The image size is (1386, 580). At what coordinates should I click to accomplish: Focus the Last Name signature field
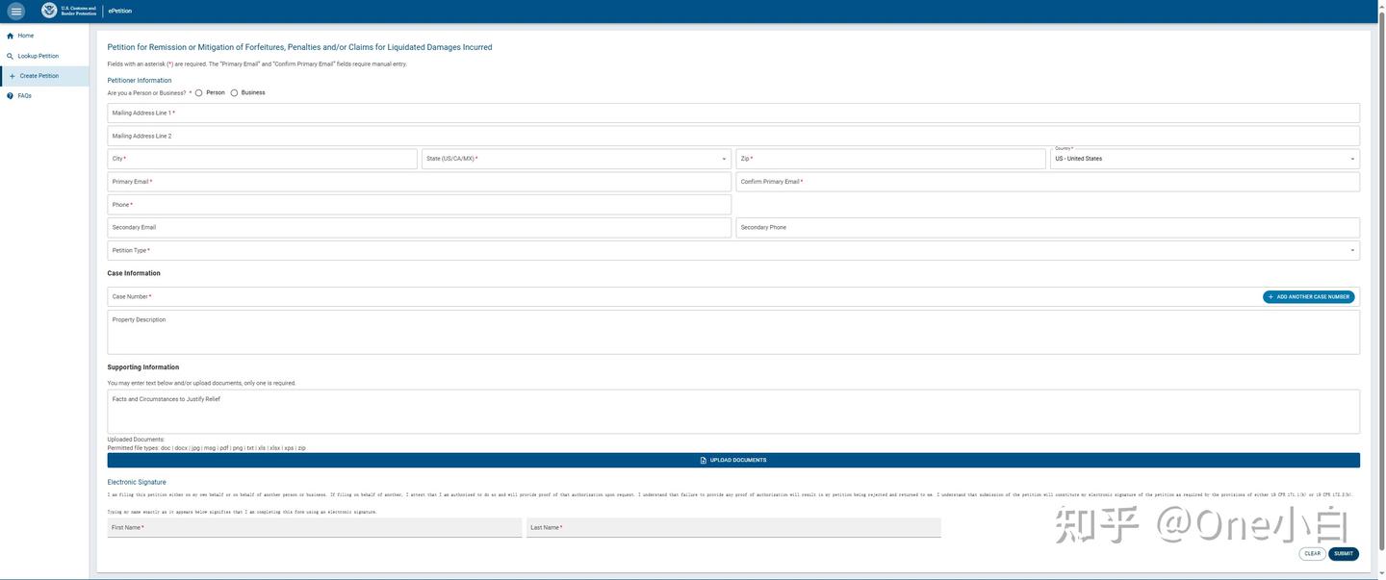click(733, 527)
